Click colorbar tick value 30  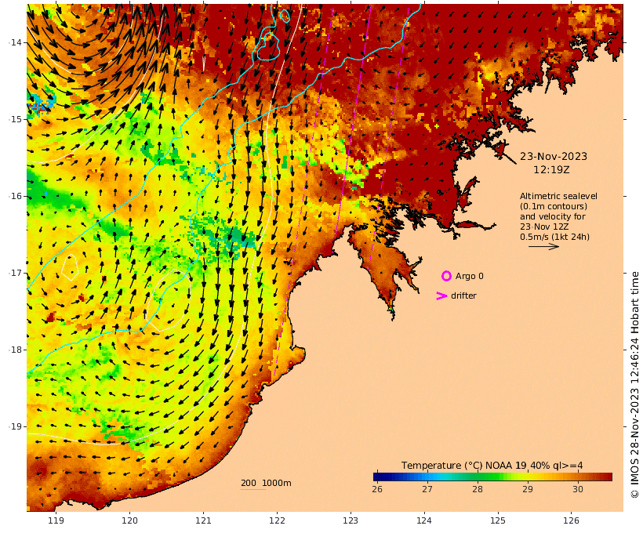[577, 489]
